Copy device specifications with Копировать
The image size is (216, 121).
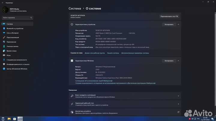[169, 24]
